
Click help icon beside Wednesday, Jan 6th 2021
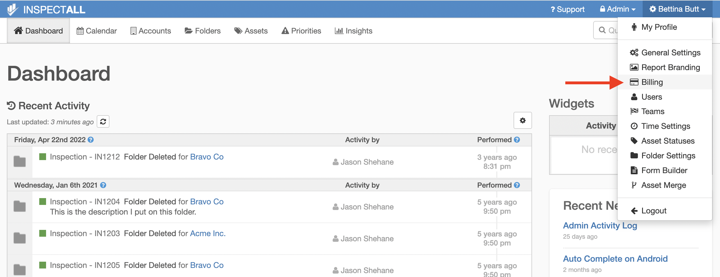103,185
